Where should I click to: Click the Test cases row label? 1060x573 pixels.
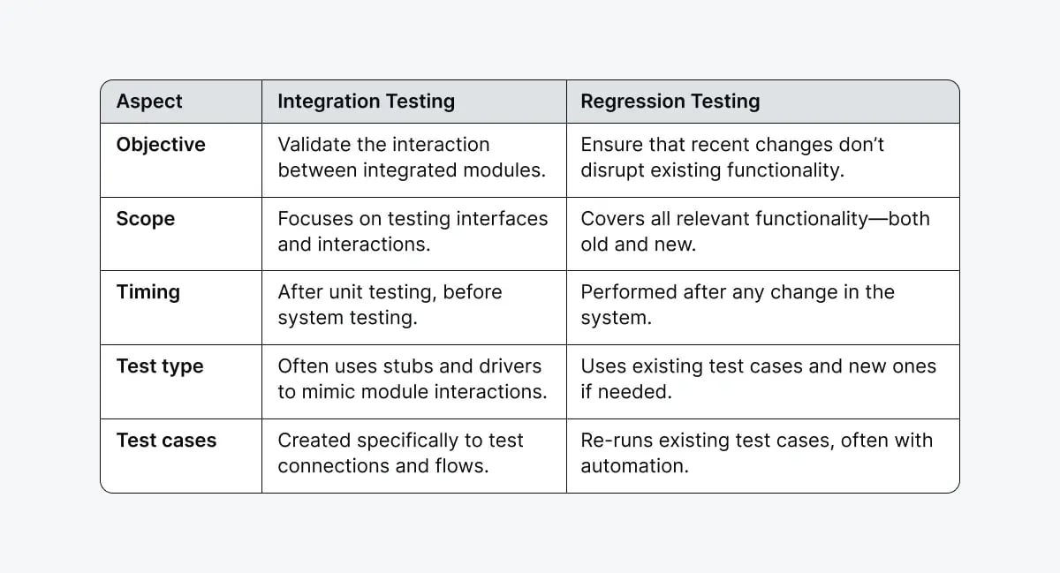point(166,441)
